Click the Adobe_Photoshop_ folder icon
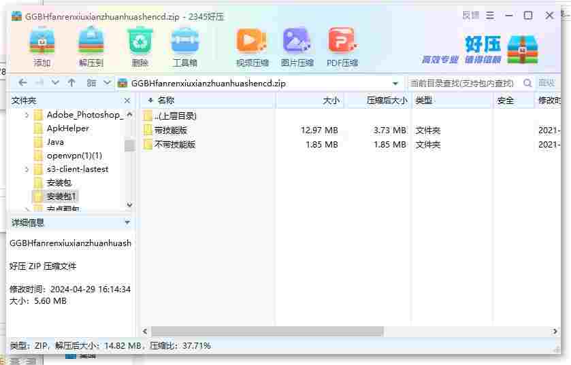The image size is (571, 365). [x=38, y=116]
